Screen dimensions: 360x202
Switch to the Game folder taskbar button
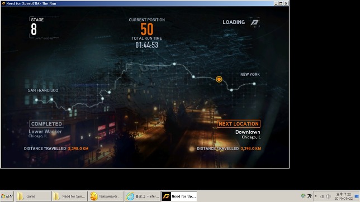[x=34, y=196]
